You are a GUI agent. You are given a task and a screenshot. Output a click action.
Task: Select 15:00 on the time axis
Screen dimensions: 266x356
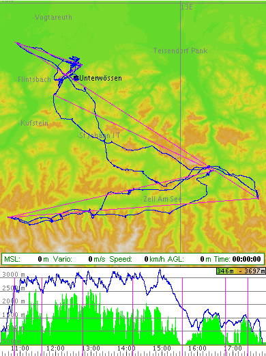(162, 348)
